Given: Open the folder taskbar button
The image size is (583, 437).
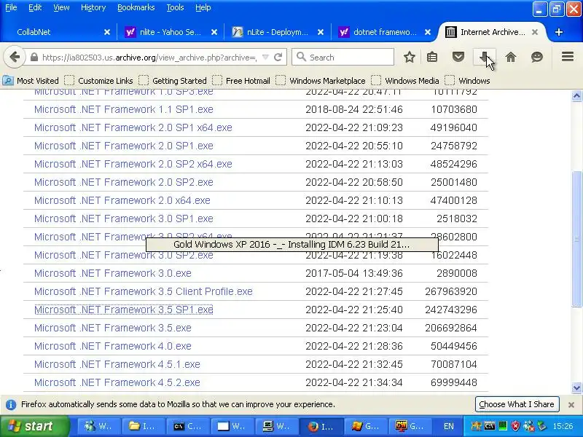Looking at the screenshot, I should point(144,426).
